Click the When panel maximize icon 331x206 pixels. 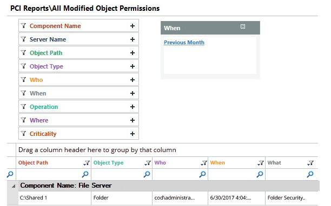pos(243,26)
